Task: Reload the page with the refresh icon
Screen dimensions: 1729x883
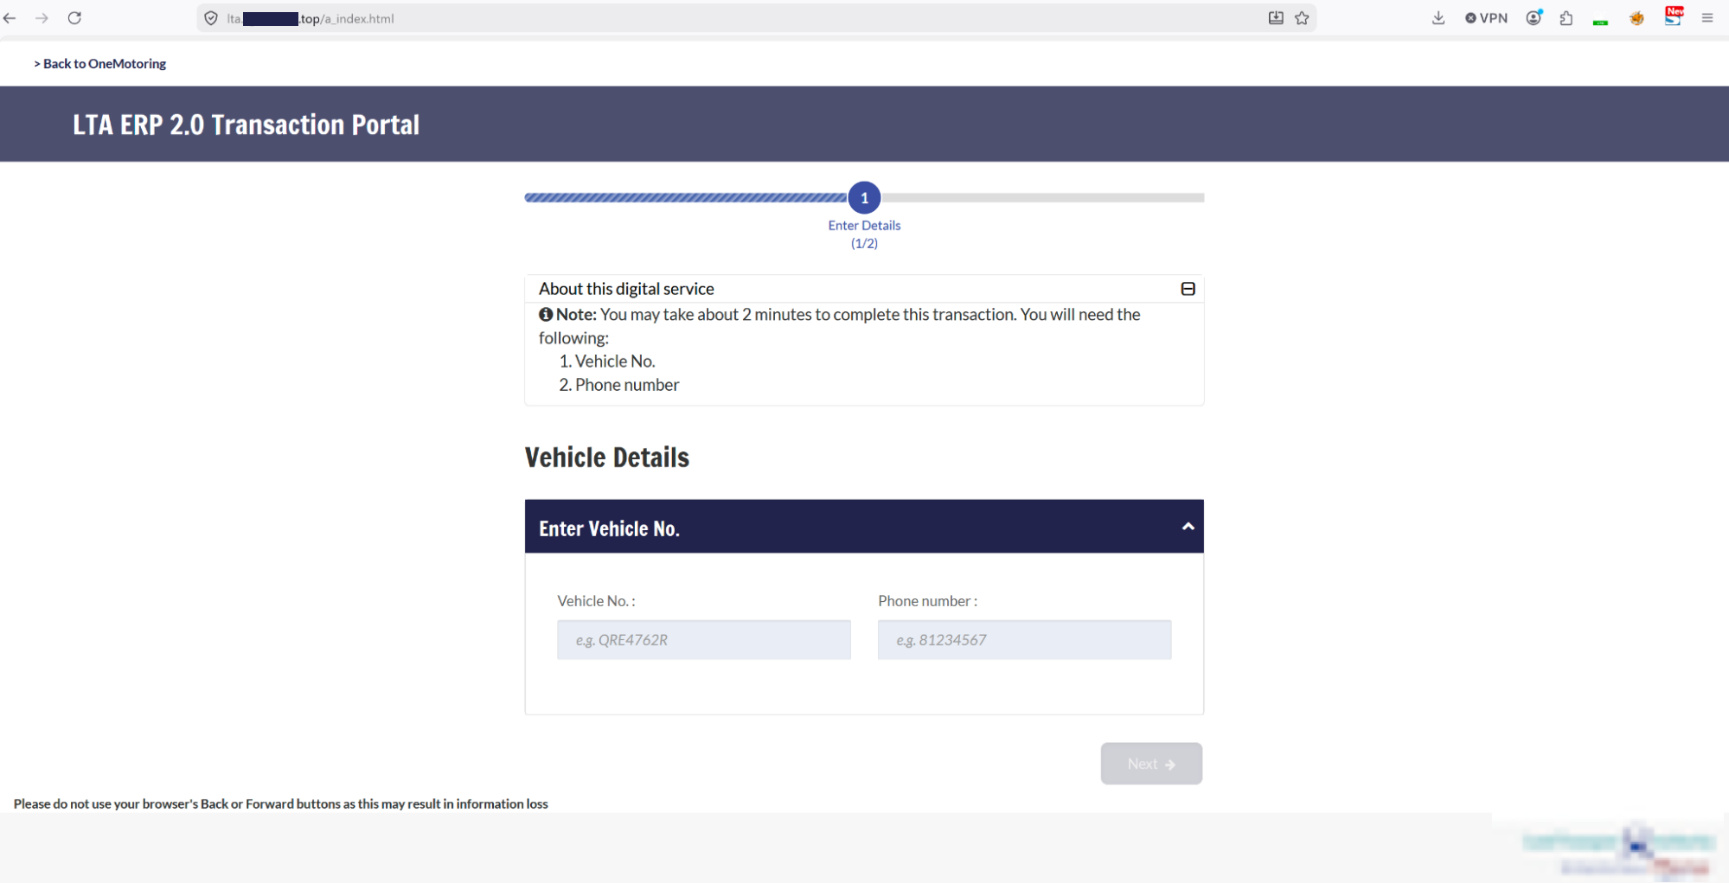Action: (x=75, y=18)
